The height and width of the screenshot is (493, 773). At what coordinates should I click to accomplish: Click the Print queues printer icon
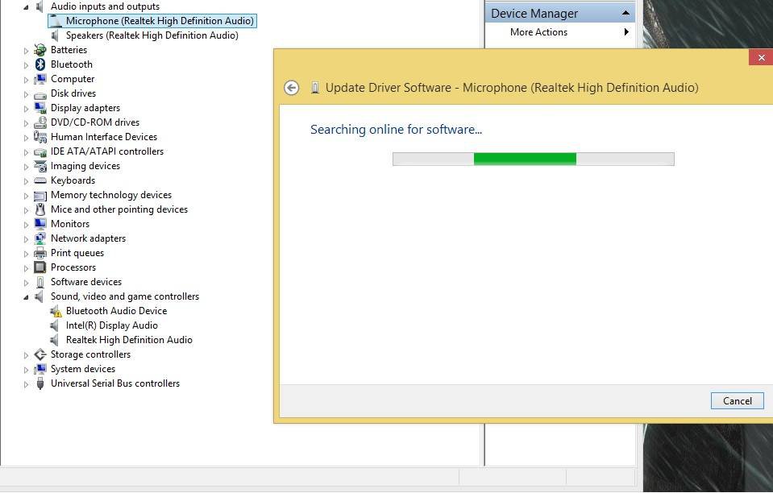coord(40,253)
